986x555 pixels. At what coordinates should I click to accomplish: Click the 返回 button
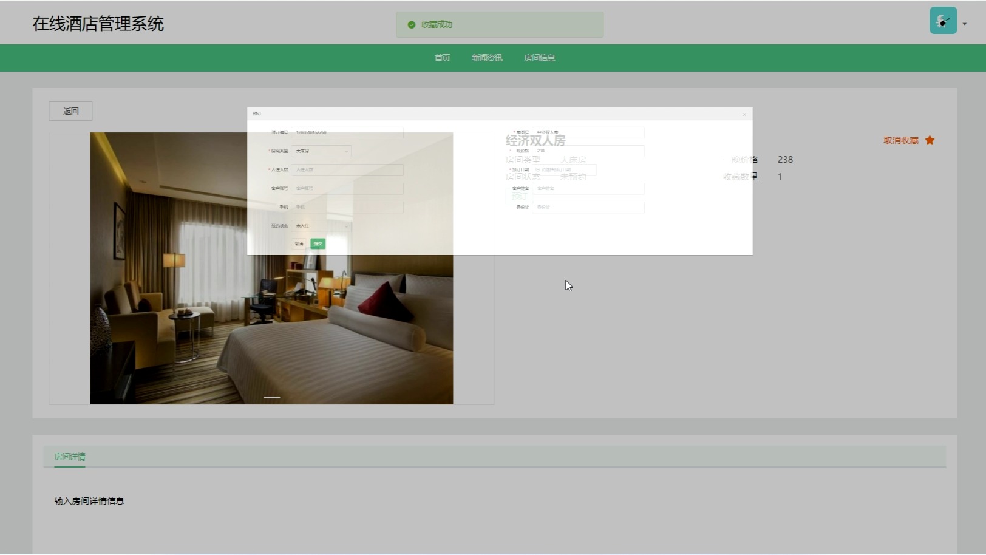(x=70, y=111)
